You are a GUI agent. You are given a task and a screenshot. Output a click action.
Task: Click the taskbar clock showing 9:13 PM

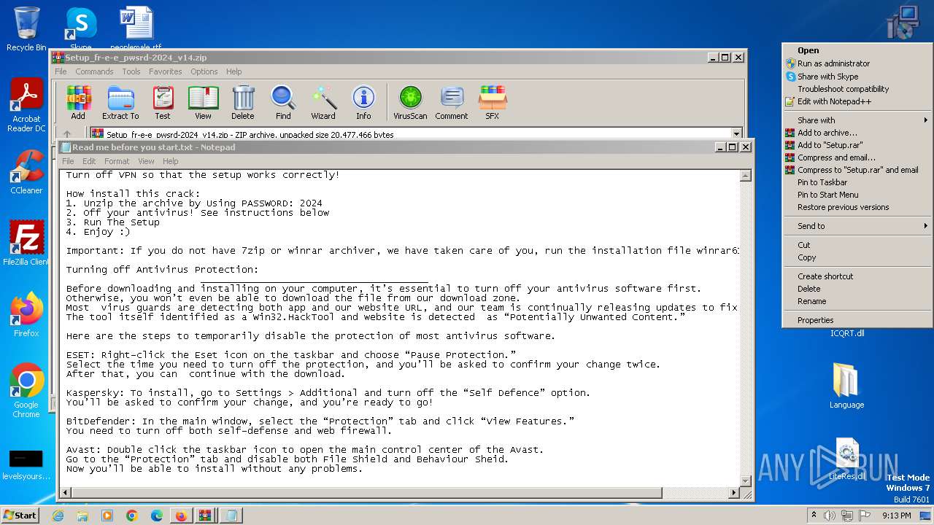pyautogui.click(x=896, y=516)
